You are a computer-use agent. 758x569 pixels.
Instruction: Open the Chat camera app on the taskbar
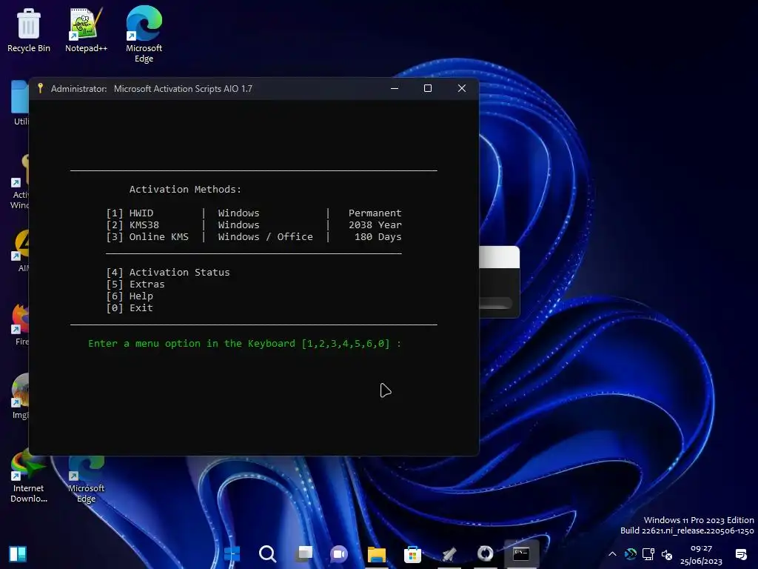point(339,553)
